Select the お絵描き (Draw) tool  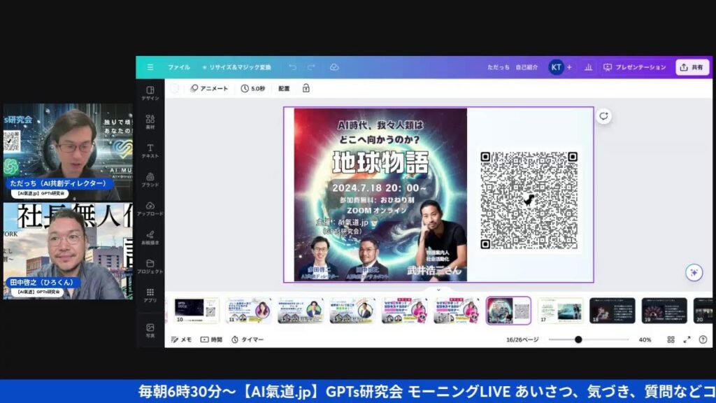click(x=150, y=238)
